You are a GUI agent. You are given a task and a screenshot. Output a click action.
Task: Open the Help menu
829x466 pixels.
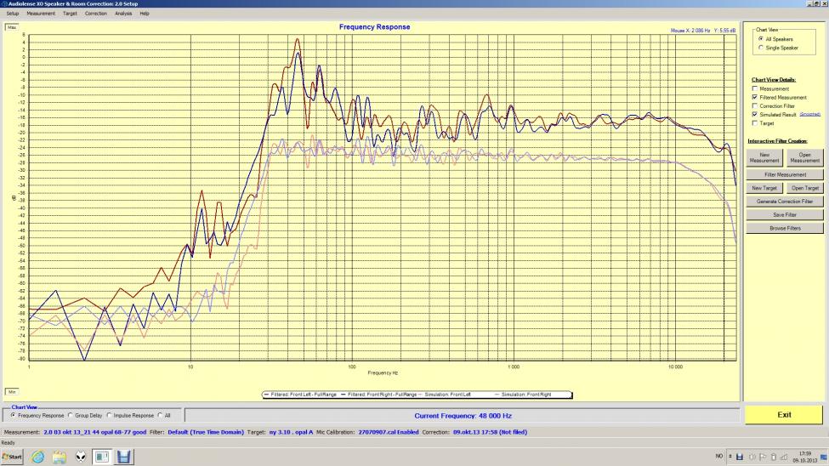click(145, 14)
